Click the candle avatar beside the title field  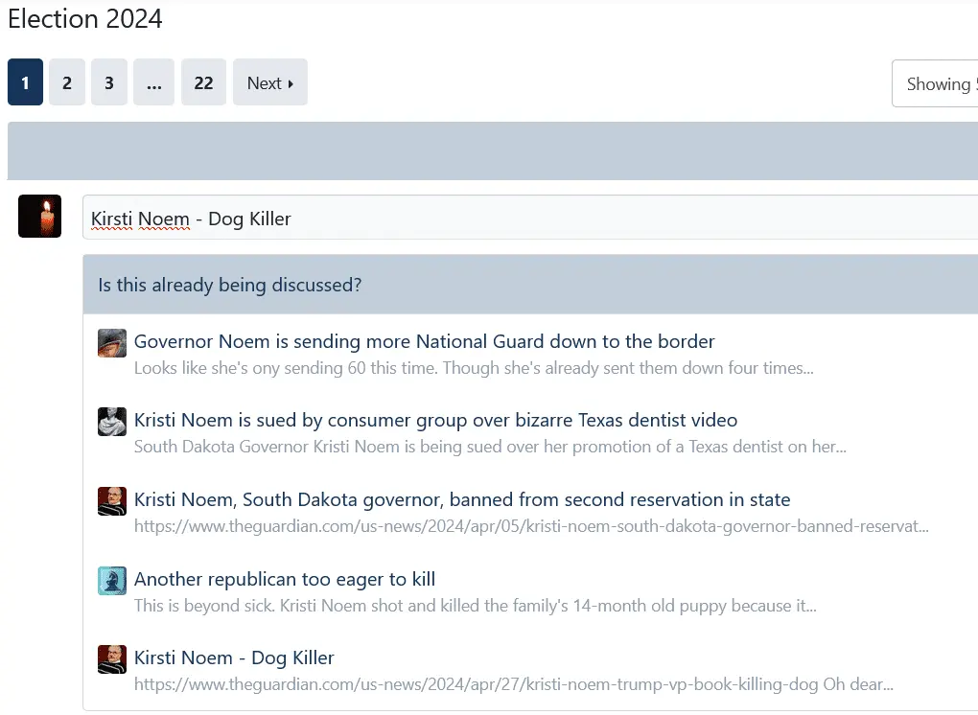[x=39, y=217]
